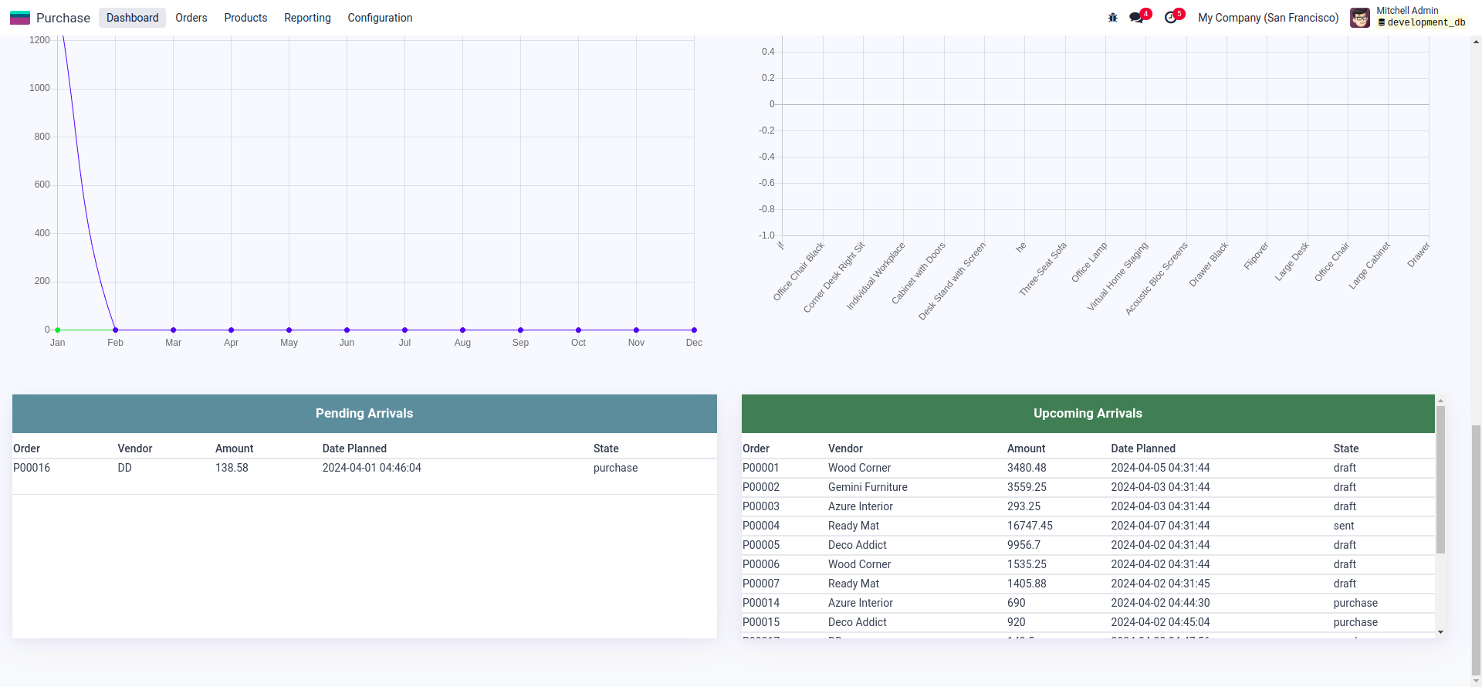Expand the Configuration menu
Image resolution: width=1482 pixels, height=687 pixels.
click(x=380, y=18)
